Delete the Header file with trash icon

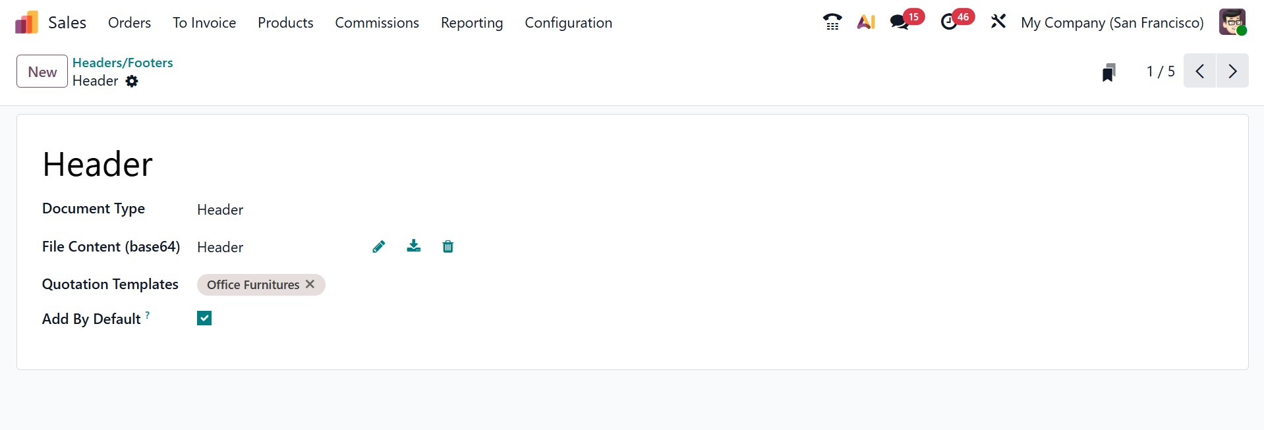point(448,247)
